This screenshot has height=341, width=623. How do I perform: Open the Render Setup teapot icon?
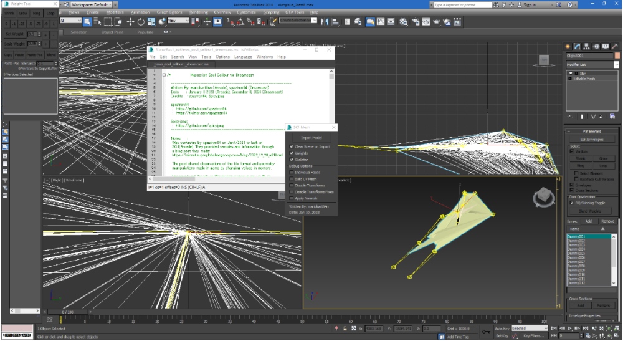(x=414, y=21)
